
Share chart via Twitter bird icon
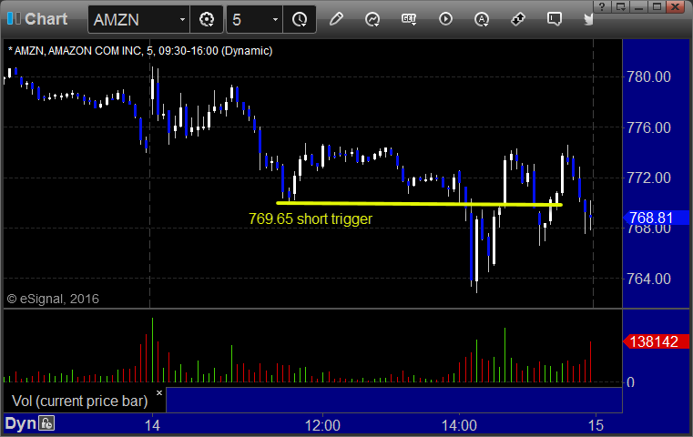(588, 19)
